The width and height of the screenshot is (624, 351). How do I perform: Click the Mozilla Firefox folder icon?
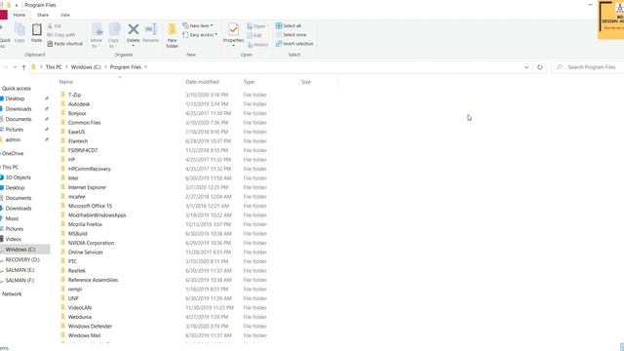[x=62, y=224]
